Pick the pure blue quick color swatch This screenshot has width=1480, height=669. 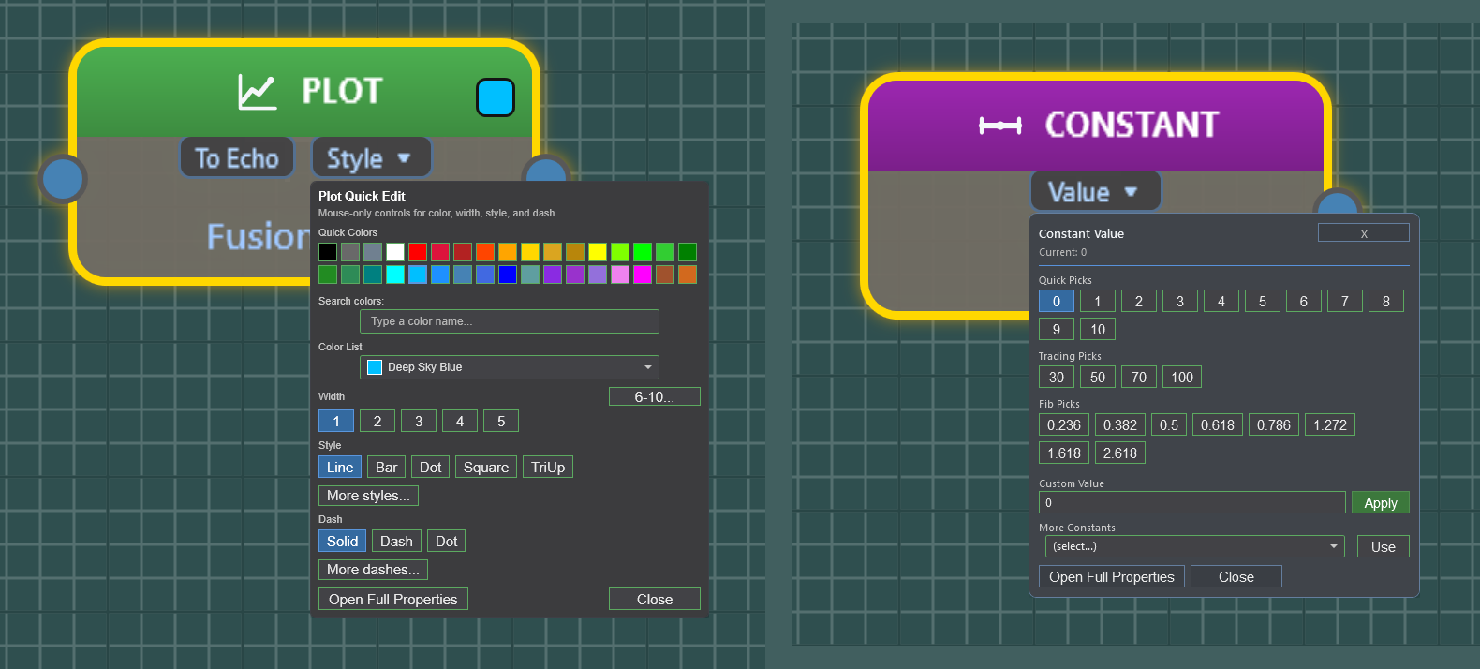click(x=508, y=275)
